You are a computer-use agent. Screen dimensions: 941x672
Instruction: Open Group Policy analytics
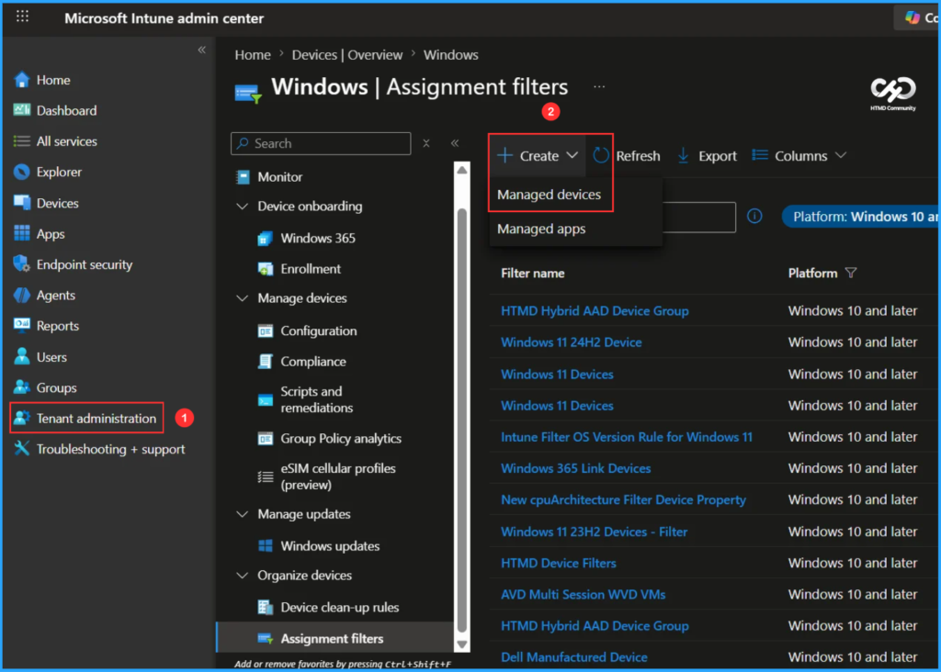341,438
